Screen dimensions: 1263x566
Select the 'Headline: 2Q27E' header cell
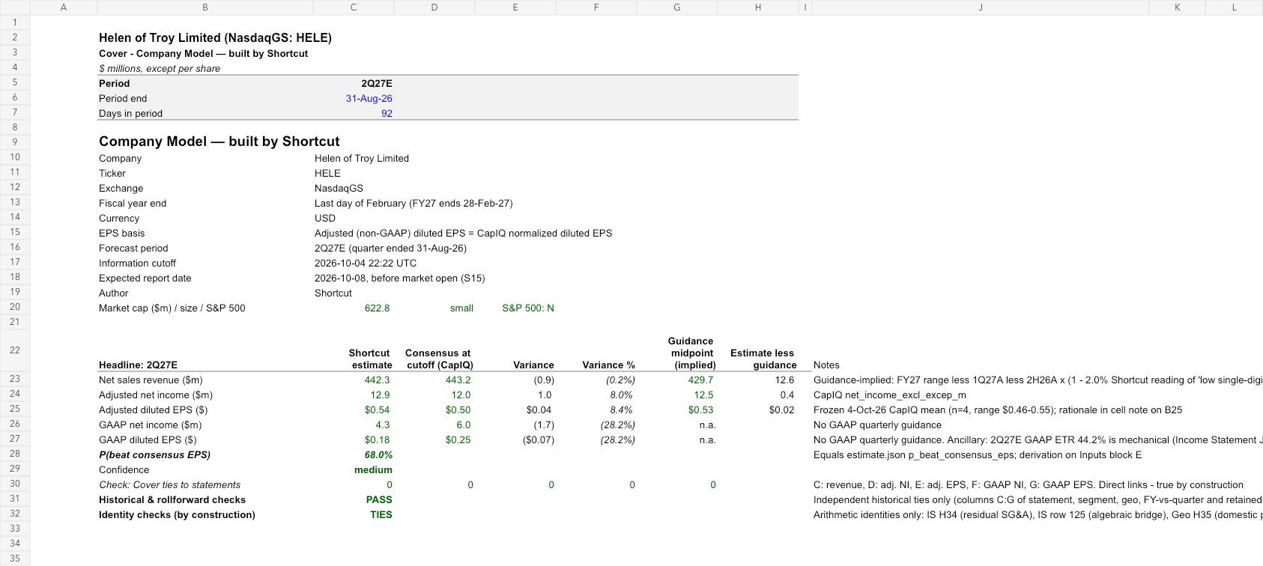click(x=138, y=365)
